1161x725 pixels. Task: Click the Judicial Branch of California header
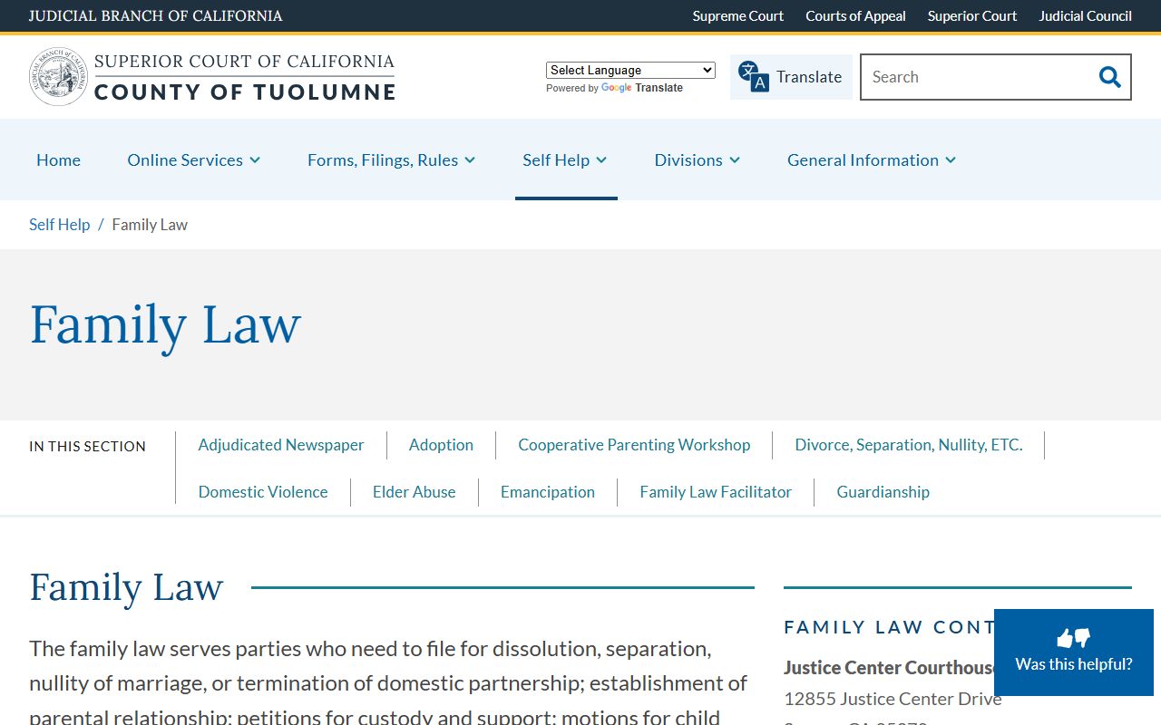pos(156,16)
